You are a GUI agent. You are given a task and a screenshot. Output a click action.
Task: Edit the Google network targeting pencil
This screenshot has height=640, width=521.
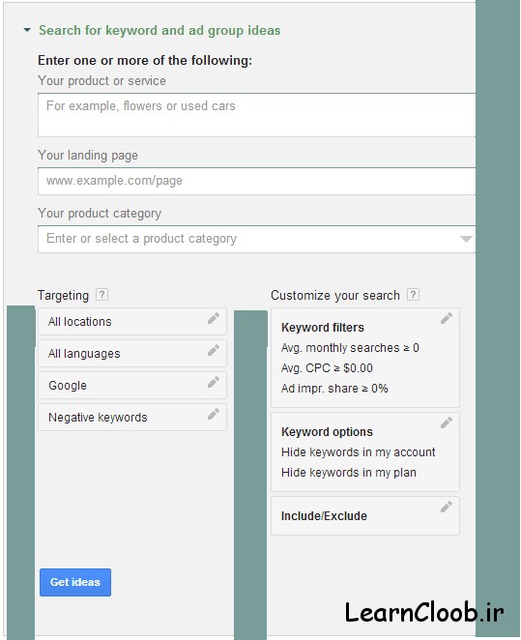click(x=214, y=382)
